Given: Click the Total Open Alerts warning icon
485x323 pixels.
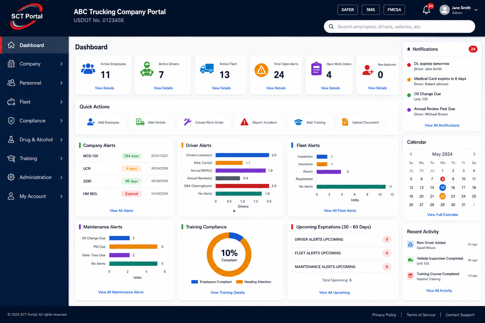Looking at the screenshot, I should tap(261, 70).
